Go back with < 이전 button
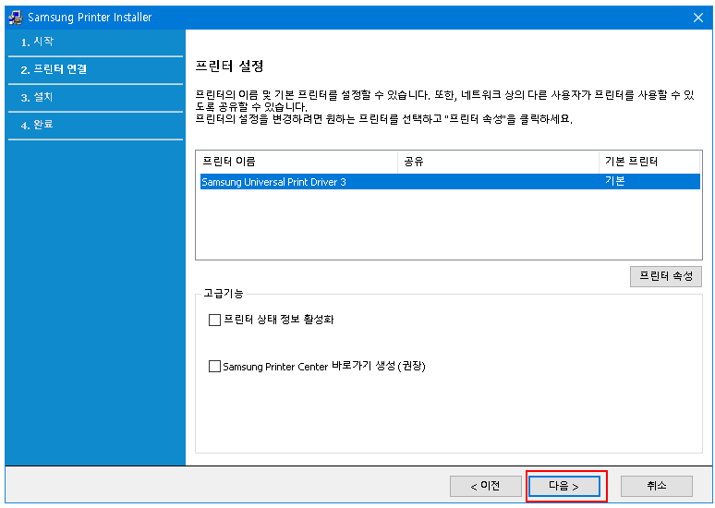The width and height of the screenshot is (715, 508). pyautogui.click(x=486, y=486)
